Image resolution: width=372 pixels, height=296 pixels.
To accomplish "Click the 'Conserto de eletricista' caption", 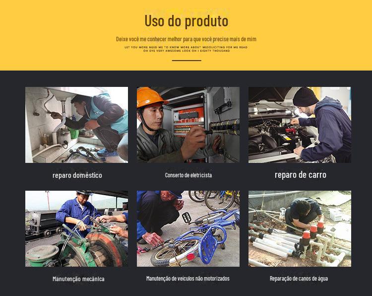I will tap(188, 175).
